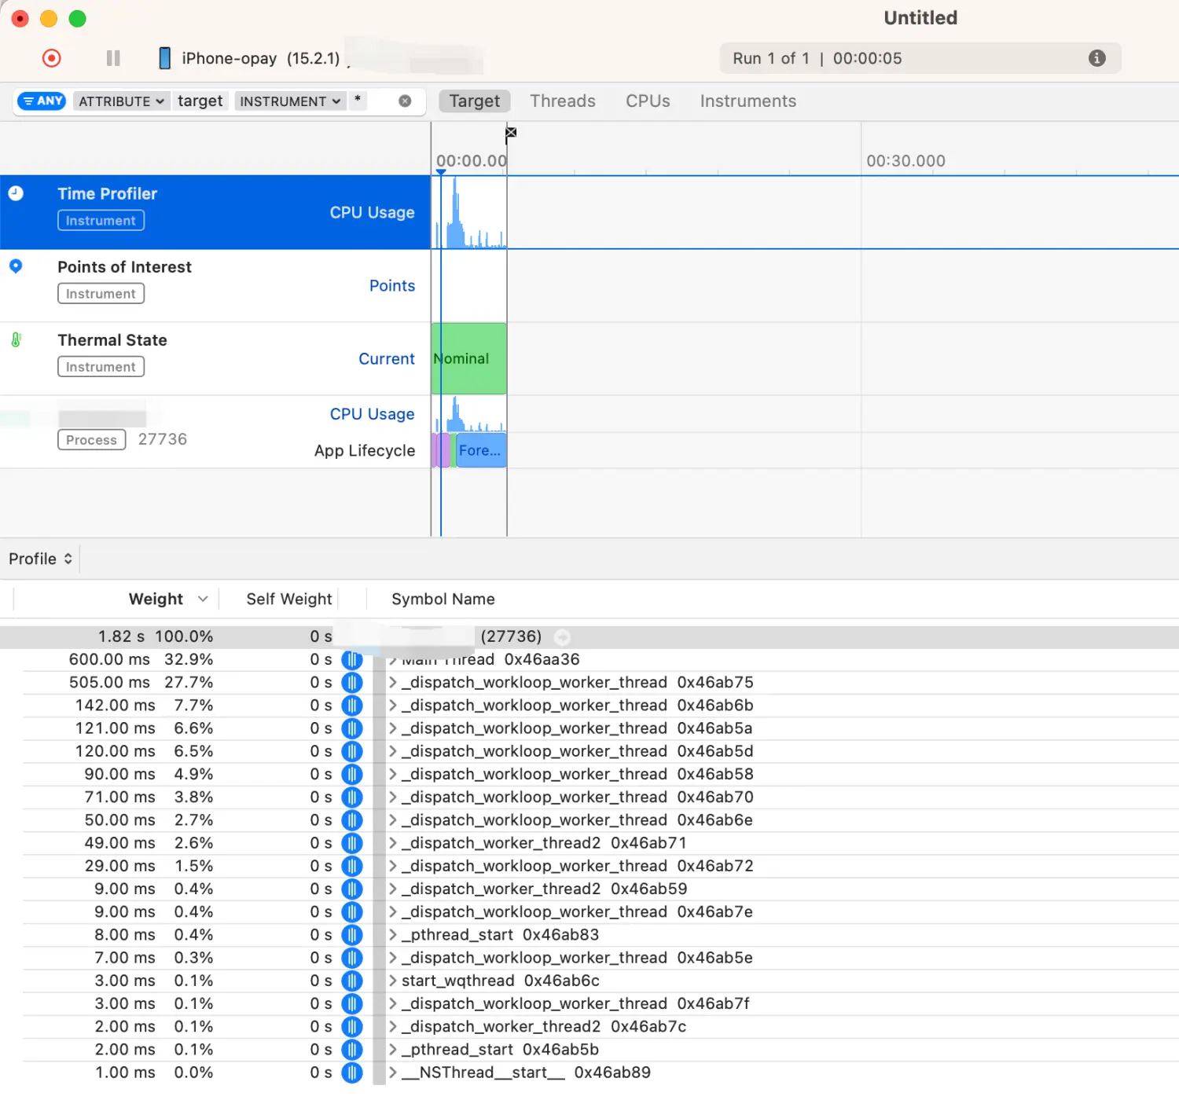Click the focus arrow beside process (27736)
Viewport: 1179px width, 1100px height.
coord(562,636)
